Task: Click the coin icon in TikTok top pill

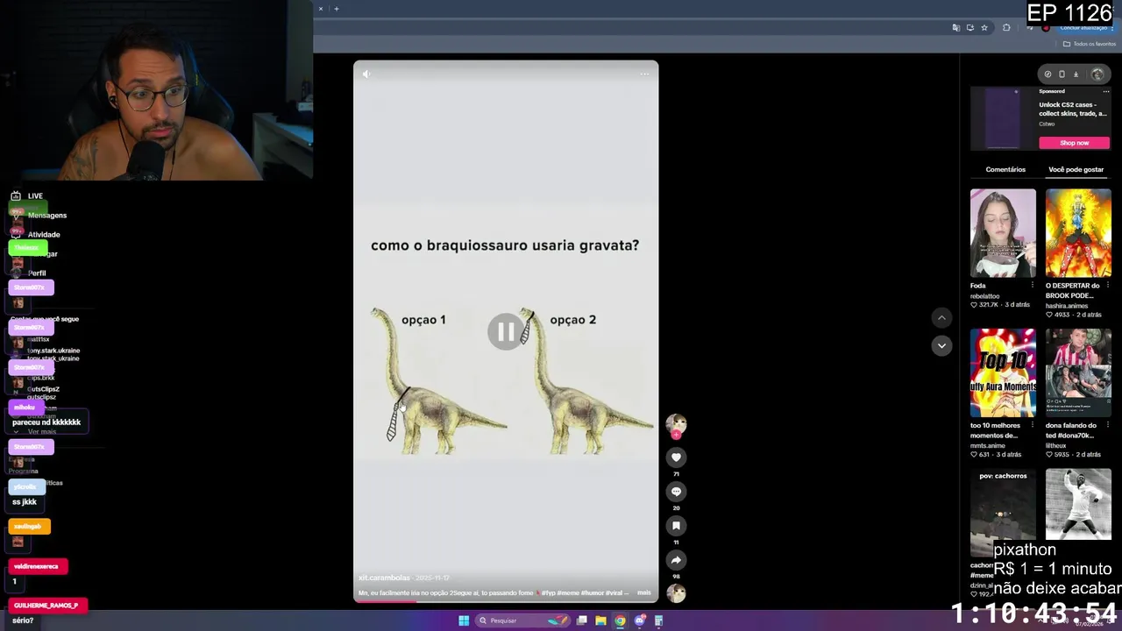Action: pyautogui.click(x=1047, y=74)
